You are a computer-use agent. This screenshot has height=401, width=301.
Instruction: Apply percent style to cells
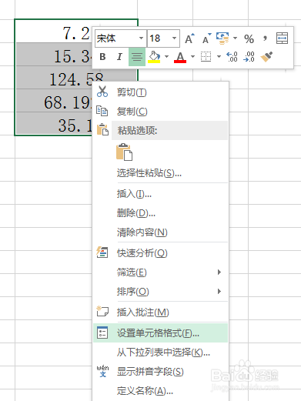pos(249,38)
